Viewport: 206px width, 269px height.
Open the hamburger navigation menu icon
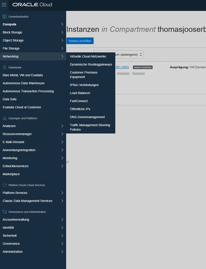tap(4, 4)
